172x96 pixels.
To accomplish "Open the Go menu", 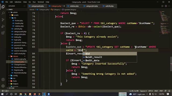I will (x=30, y=2).
